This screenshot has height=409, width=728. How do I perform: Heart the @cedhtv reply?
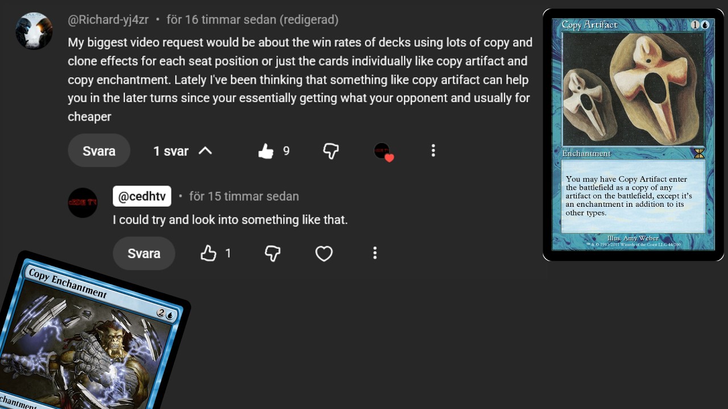pos(324,253)
